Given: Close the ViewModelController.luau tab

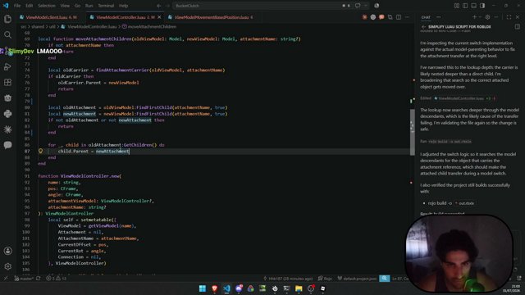Looking at the screenshot, I should [x=159, y=17].
